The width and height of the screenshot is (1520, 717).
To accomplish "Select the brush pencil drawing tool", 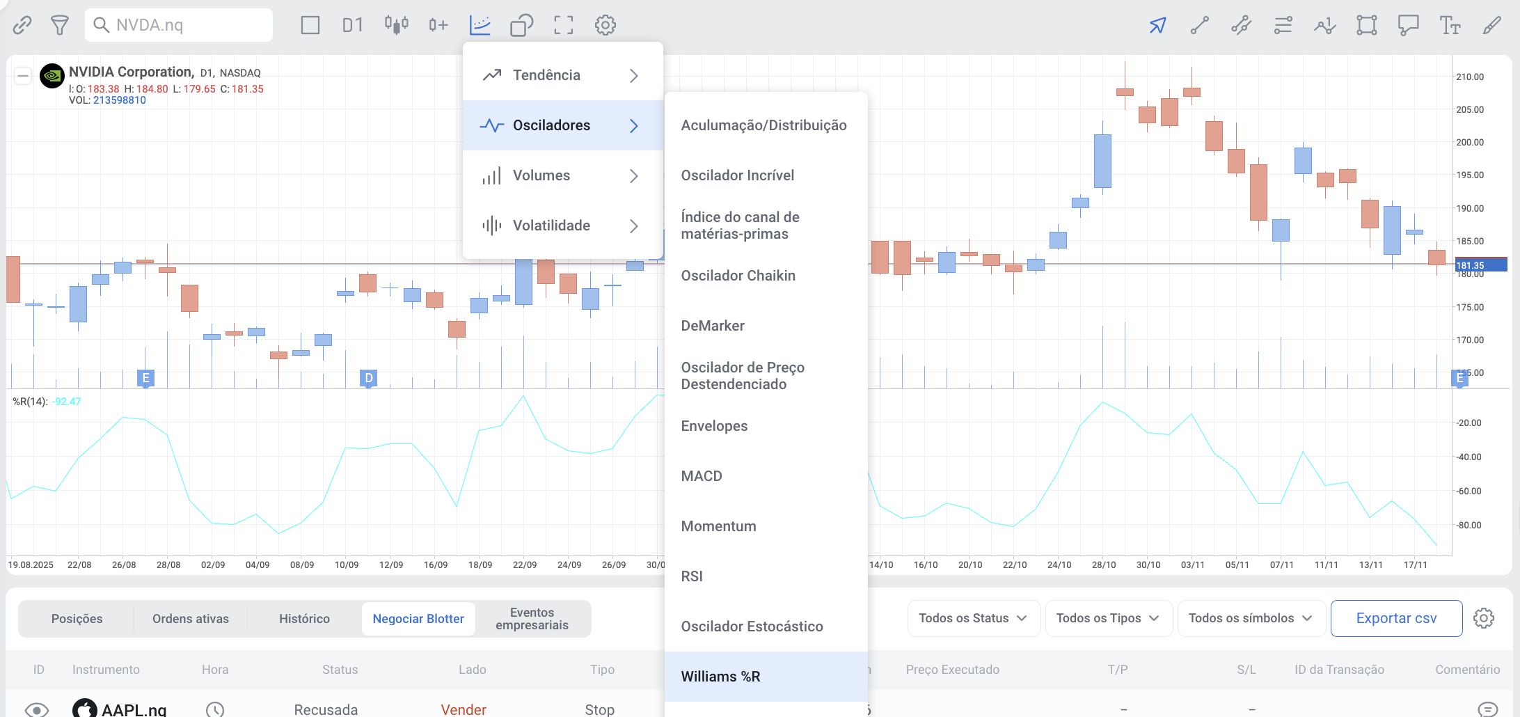I will (1492, 25).
